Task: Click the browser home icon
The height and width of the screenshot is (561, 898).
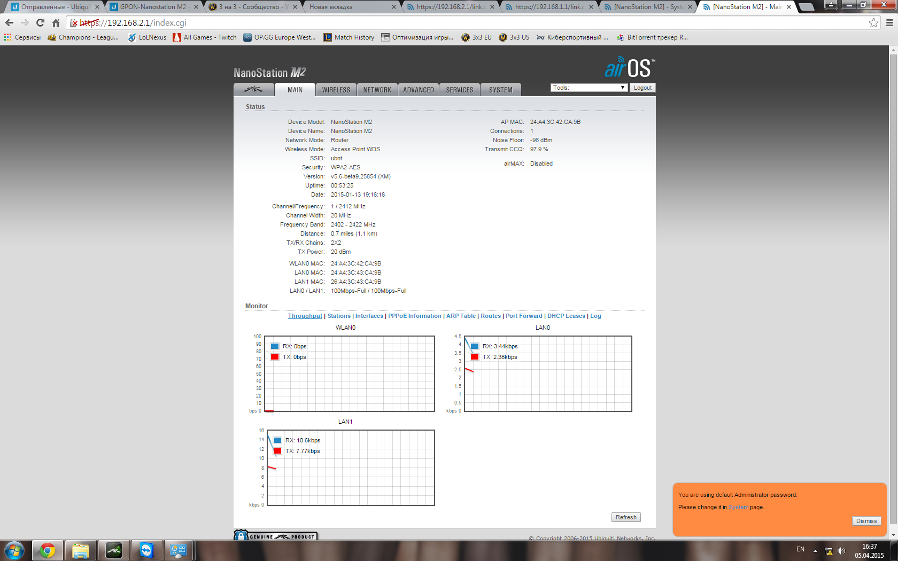Action: coord(56,22)
